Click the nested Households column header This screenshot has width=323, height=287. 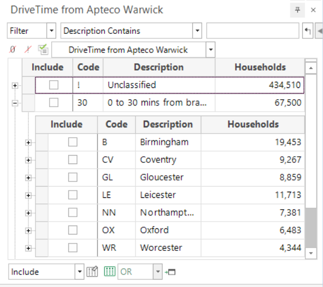tap(253, 124)
